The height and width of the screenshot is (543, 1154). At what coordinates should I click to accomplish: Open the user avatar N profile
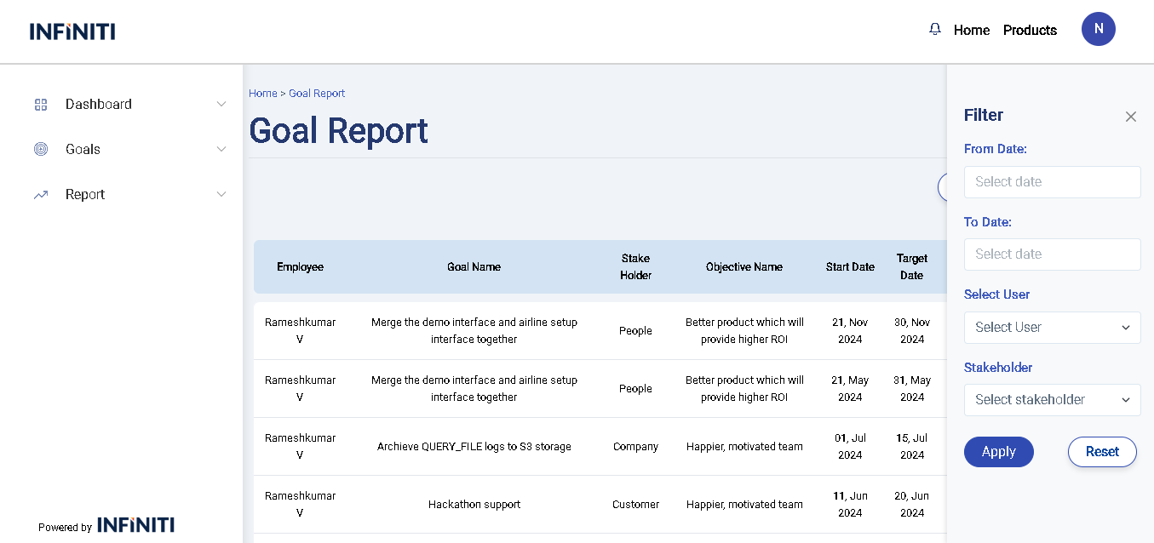[1098, 29]
